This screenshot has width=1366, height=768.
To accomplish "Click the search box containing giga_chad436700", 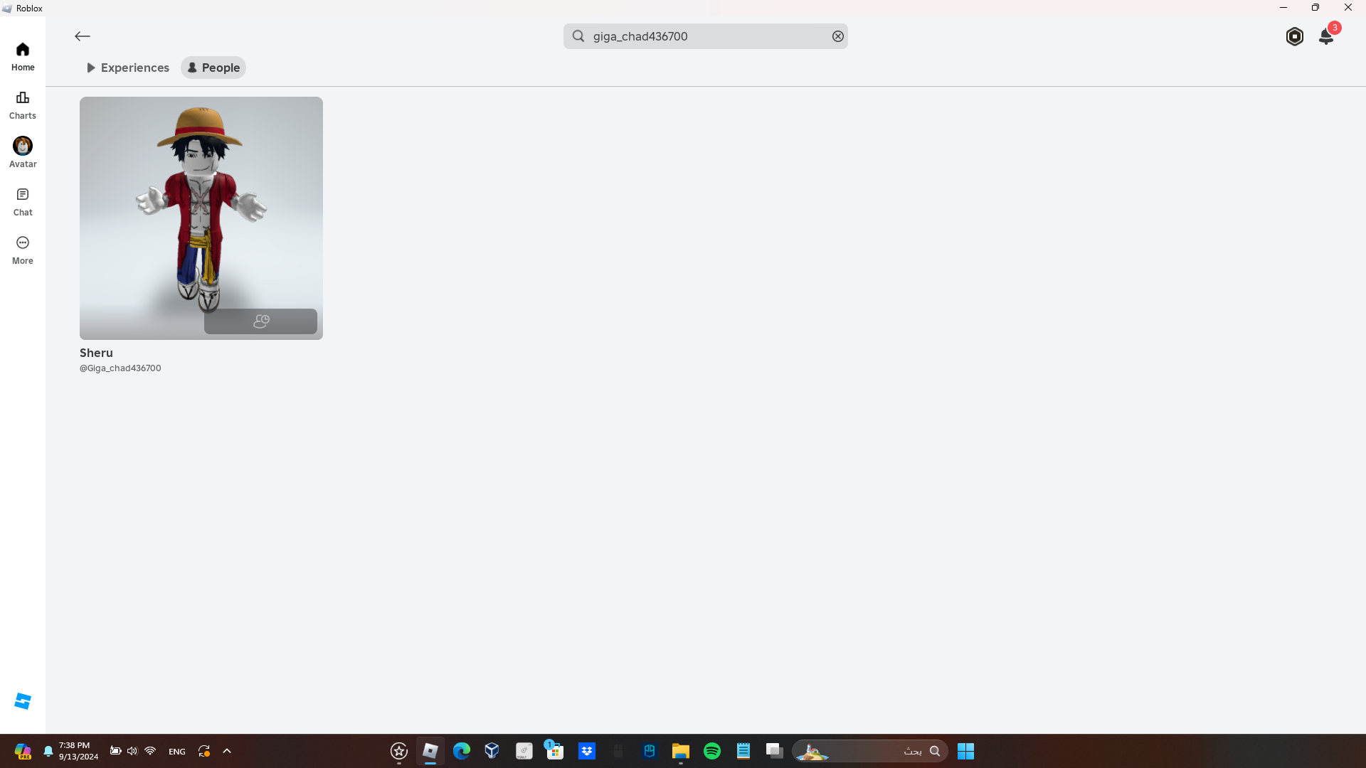I will (x=706, y=36).
